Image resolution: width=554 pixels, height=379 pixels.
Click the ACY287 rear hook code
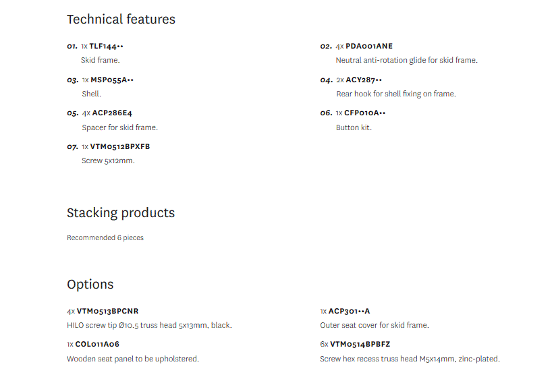[x=364, y=80]
